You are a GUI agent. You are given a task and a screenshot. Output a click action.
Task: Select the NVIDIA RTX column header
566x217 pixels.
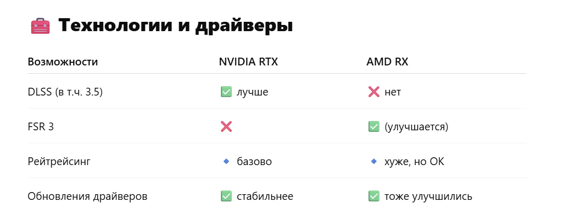click(248, 62)
